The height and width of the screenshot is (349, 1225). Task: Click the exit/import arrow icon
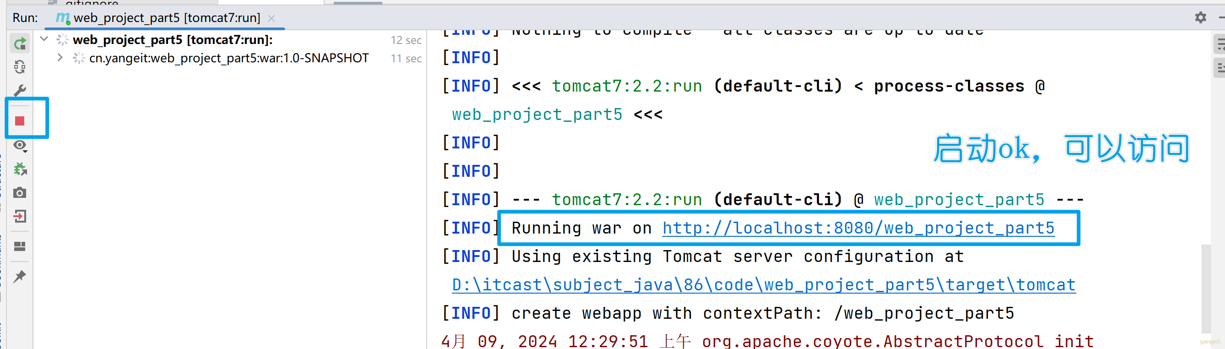20,216
